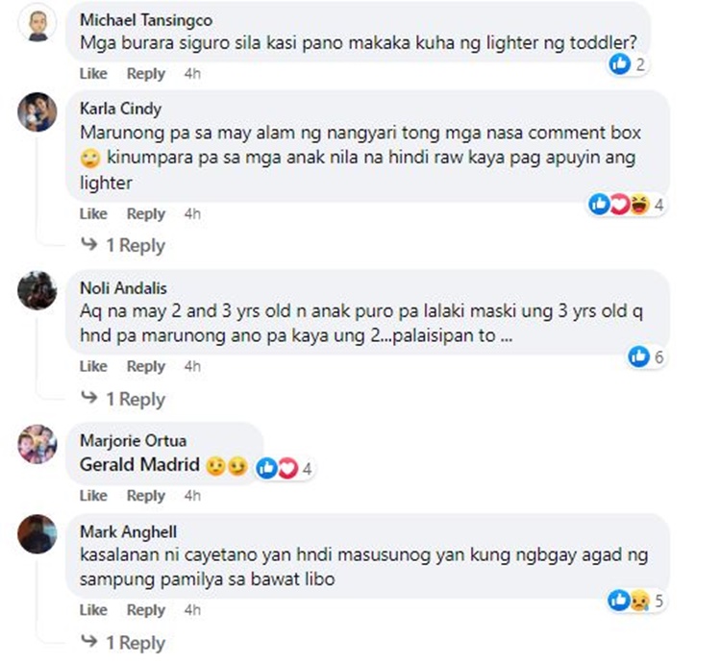Like Mark Anghell's comment

click(x=93, y=610)
